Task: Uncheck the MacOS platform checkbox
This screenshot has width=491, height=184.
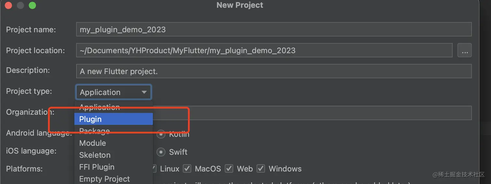Action: (x=187, y=168)
